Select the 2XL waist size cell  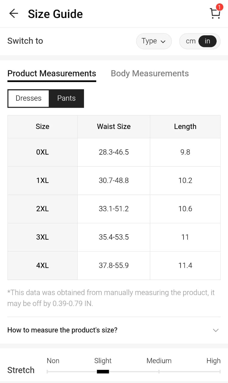tap(114, 209)
